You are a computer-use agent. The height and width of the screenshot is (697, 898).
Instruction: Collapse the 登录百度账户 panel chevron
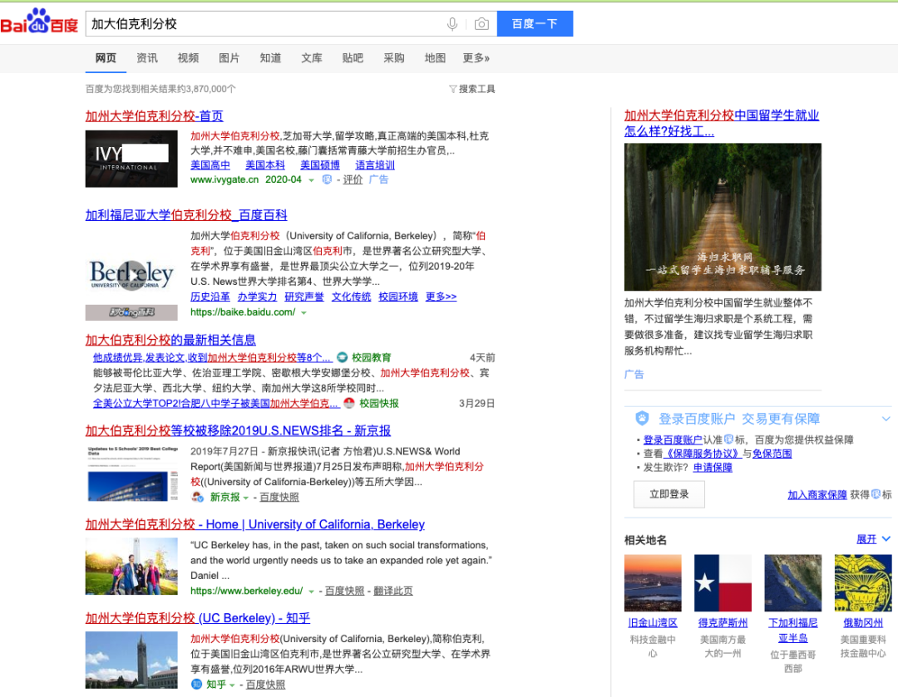tap(886, 419)
